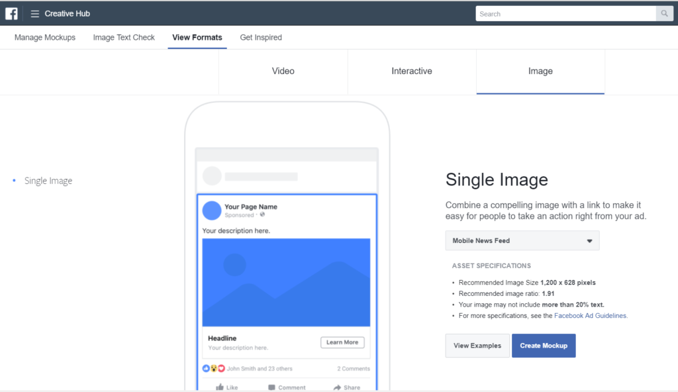This screenshot has height=392, width=678.
Task: Click the Sponsored label in preview
Action: pos(239,215)
